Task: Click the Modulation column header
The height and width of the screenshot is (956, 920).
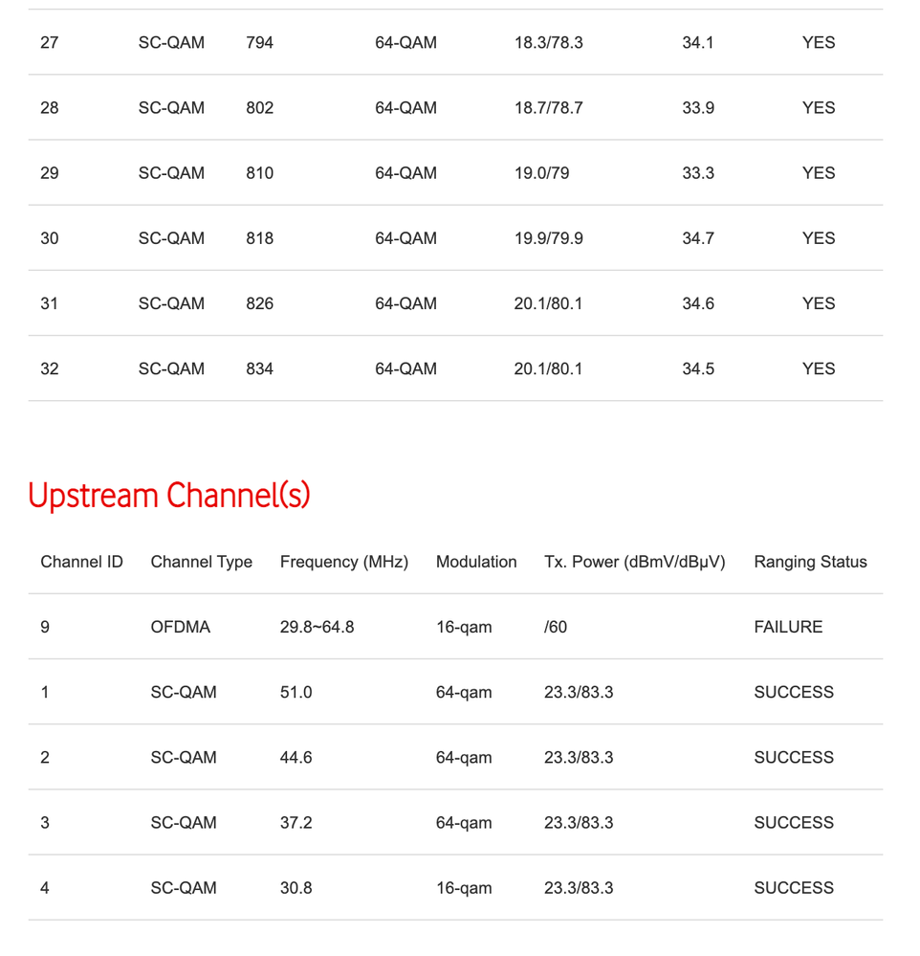Action: tap(476, 562)
